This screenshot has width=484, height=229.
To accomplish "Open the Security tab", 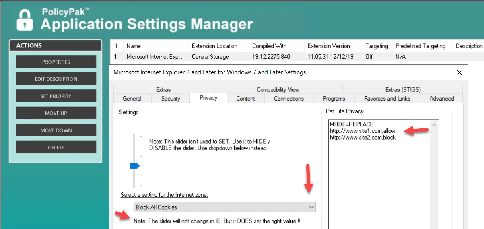I will (x=171, y=99).
